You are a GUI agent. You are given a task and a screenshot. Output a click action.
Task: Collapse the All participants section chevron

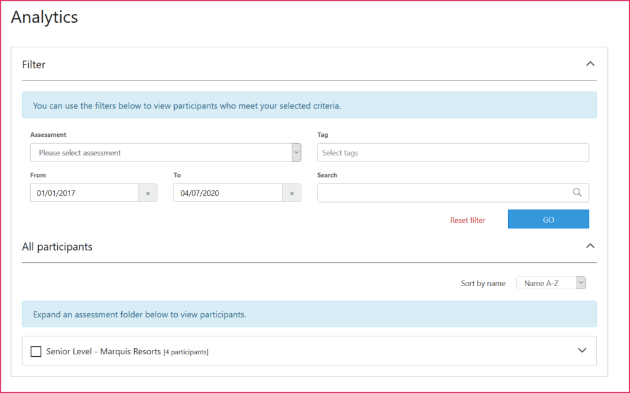pyautogui.click(x=589, y=246)
